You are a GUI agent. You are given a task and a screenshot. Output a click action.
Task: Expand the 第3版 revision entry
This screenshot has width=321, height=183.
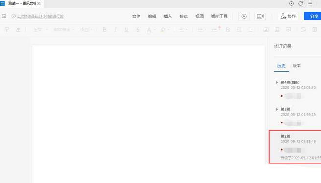[x=277, y=109]
